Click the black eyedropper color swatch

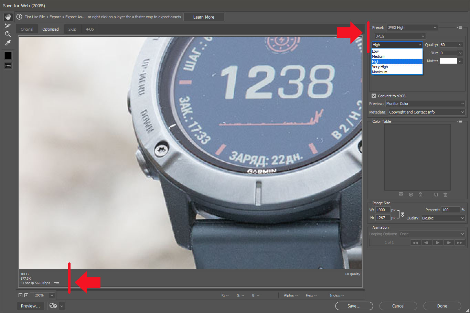8,55
